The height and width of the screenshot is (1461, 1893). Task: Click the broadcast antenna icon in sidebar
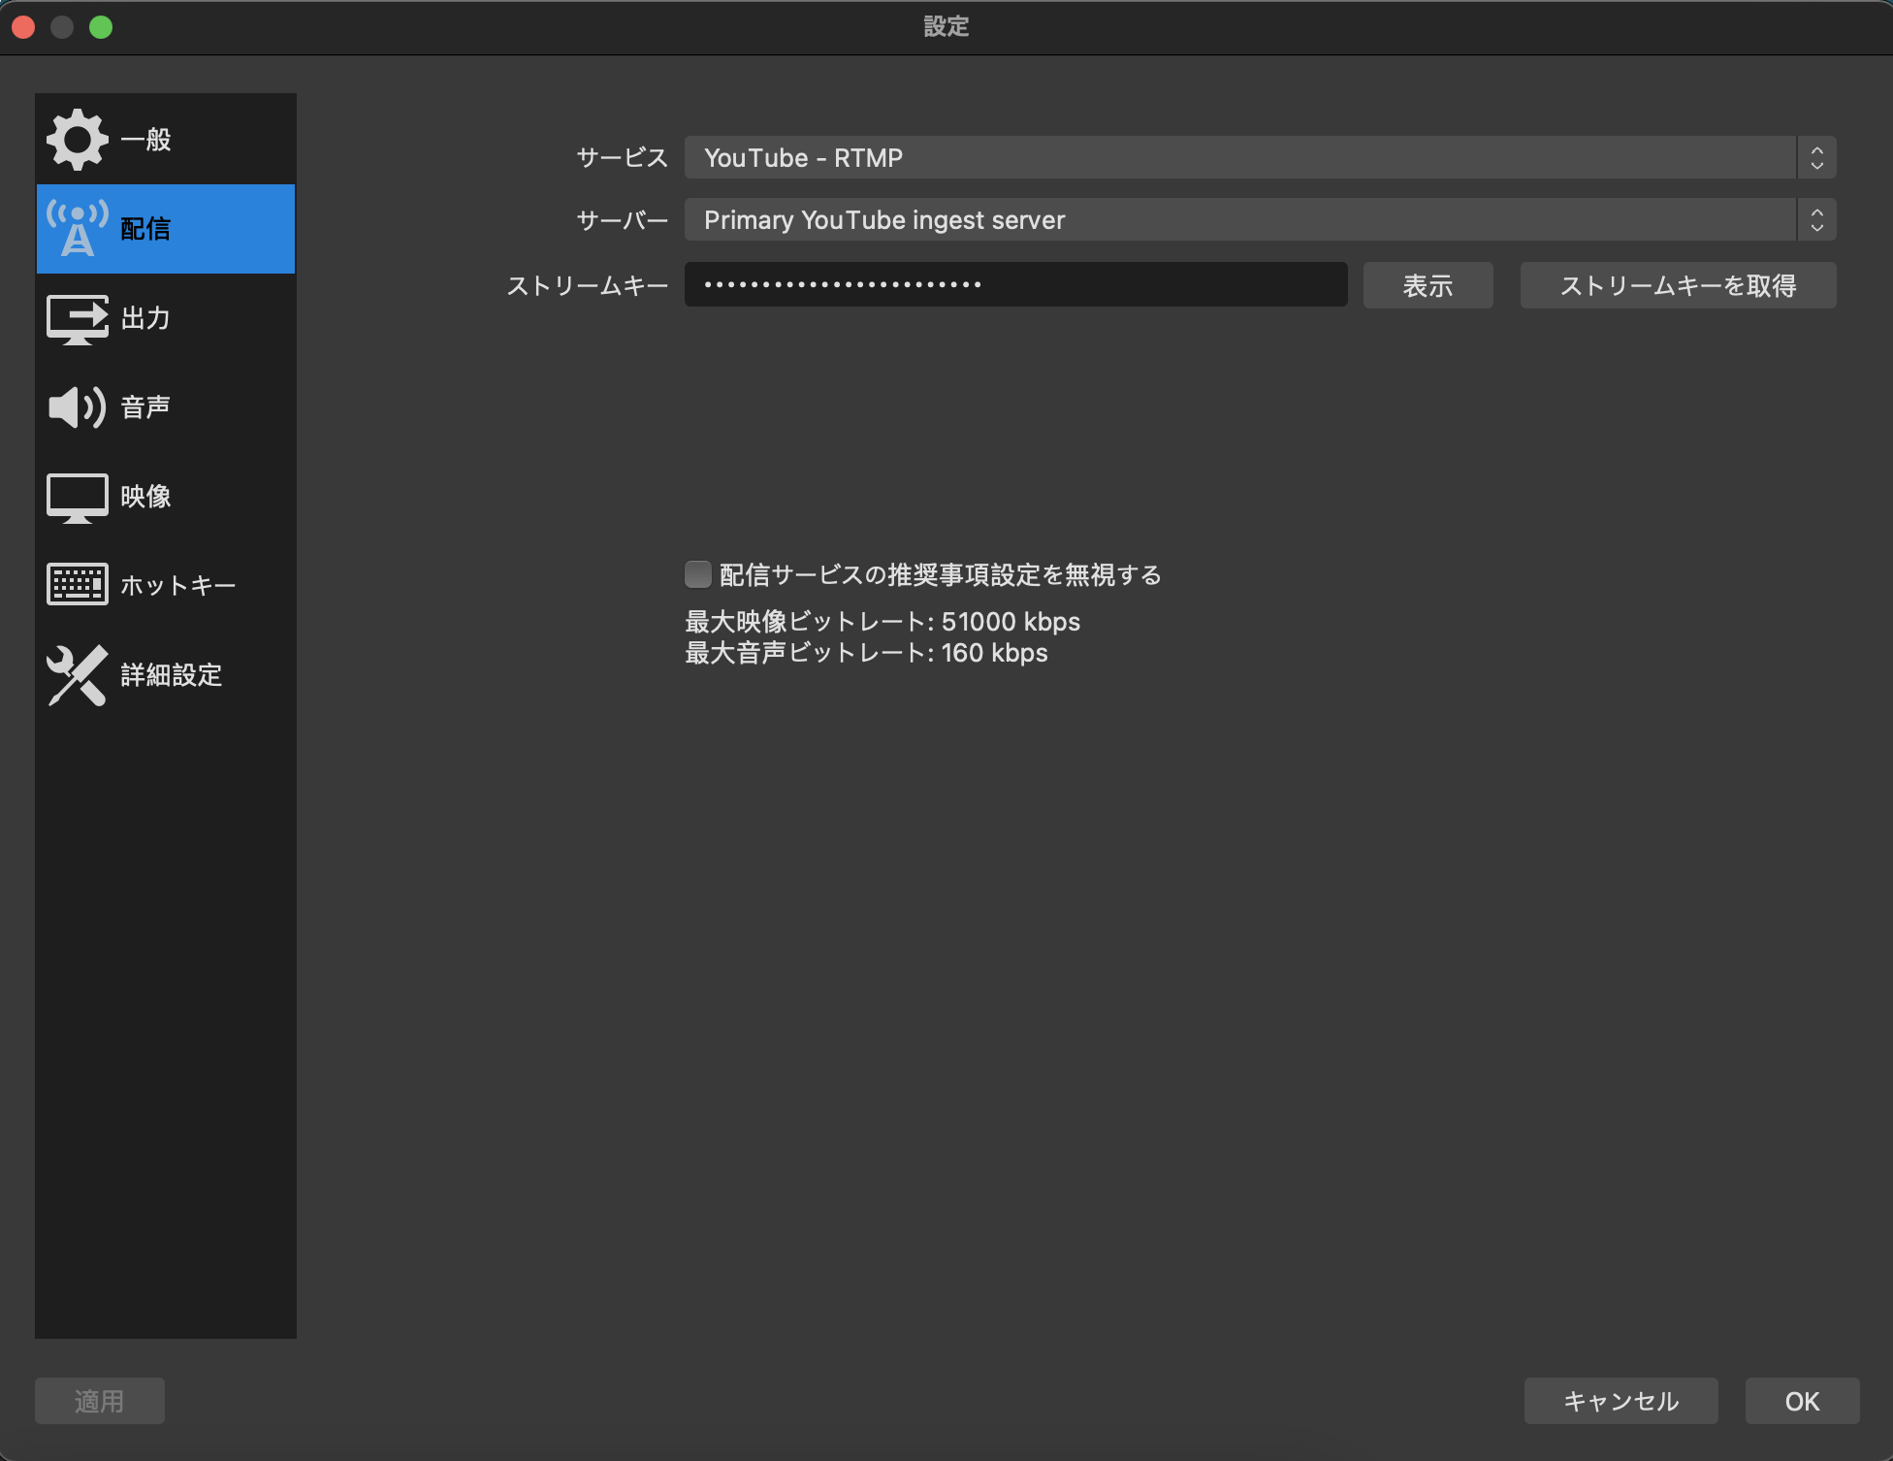(x=80, y=229)
